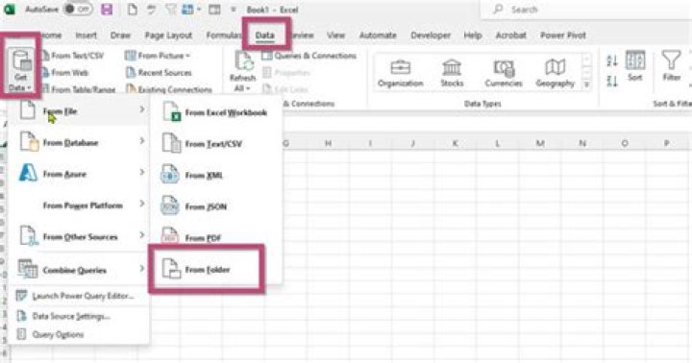692x363 pixels.
Task: Select column M header
Action: coord(540,143)
